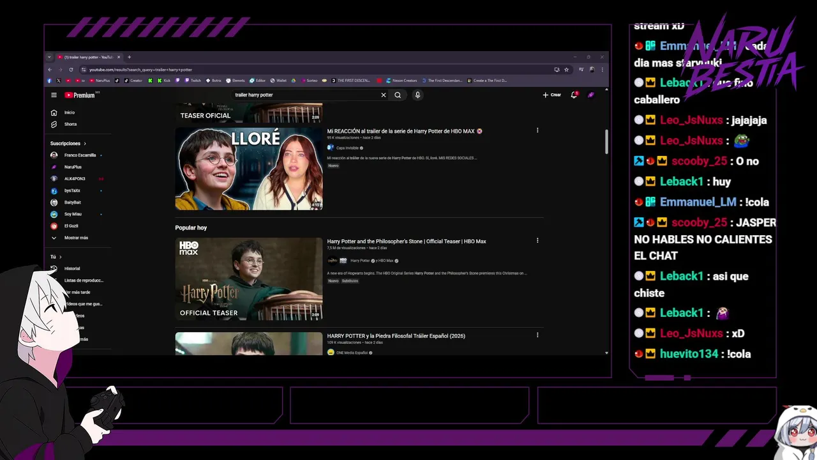Open a new browser tab with the plus
The image size is (817, 460).
click(129, 57)
